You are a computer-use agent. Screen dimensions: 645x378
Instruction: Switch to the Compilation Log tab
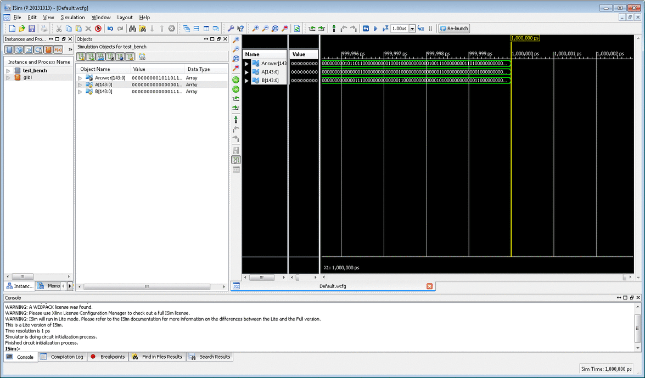coord(62,357)
